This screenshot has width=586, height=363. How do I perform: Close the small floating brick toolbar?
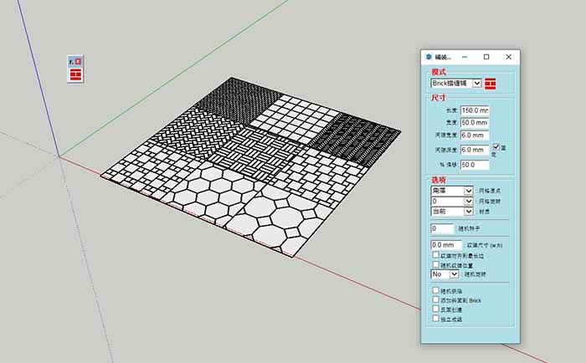(79, 62)
